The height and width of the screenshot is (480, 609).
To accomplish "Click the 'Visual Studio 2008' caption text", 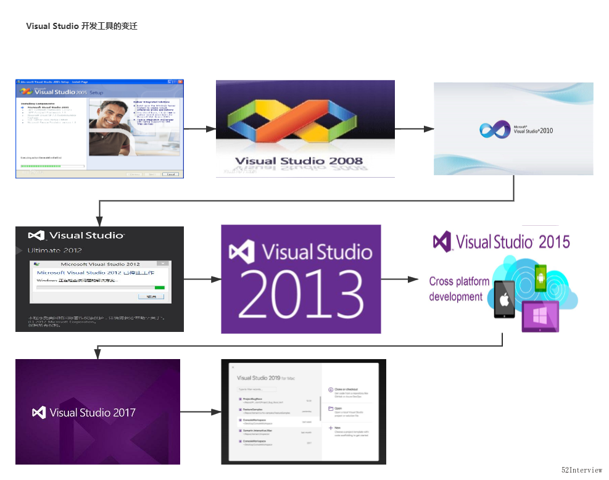I will click(299, 161).
